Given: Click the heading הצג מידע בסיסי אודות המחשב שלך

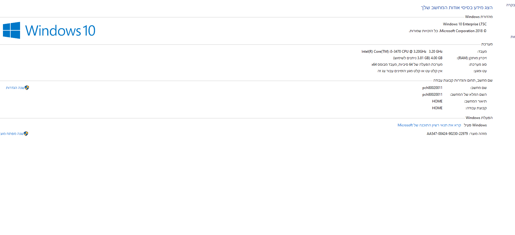Looking at the screenshot, I should click(457, 7).
